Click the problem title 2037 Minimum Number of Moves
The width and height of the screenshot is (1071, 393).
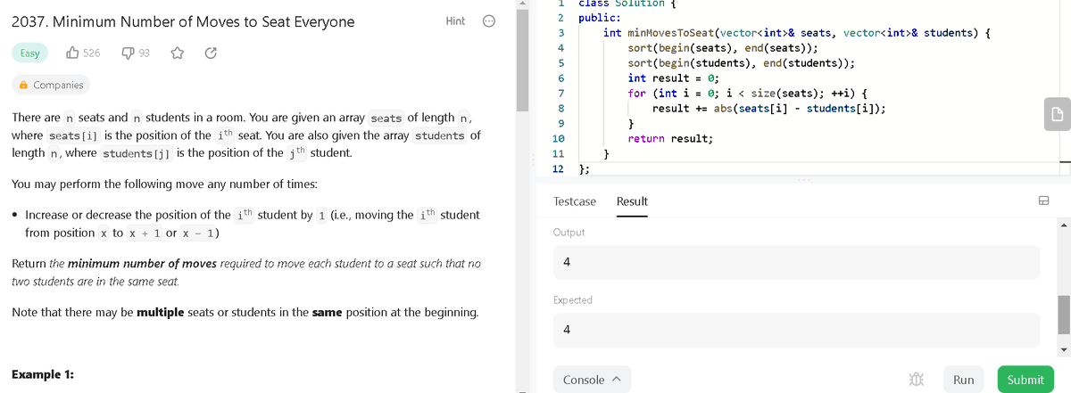[x=182, y=21]
